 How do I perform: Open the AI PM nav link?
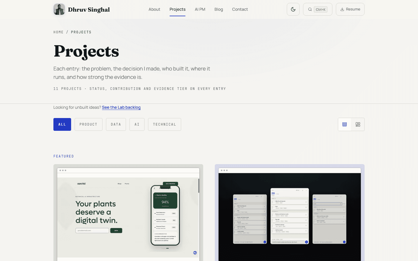[200, 9]
